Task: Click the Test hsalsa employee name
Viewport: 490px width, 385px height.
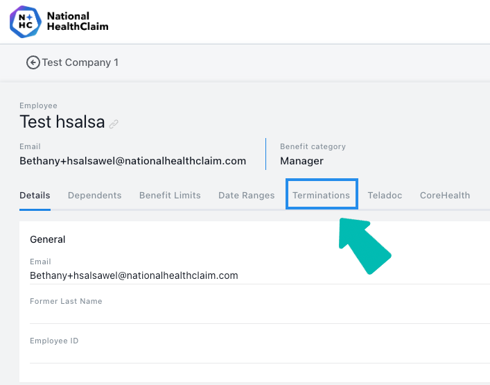Action: tap(62, 121)
